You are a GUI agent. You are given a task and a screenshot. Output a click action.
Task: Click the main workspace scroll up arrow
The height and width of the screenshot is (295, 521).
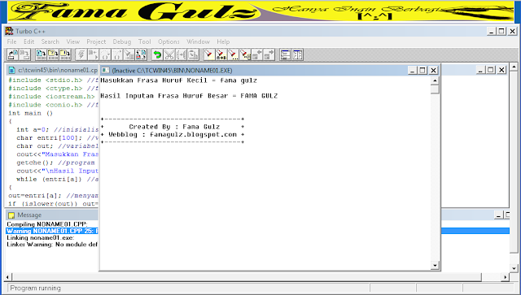(514, 67)
